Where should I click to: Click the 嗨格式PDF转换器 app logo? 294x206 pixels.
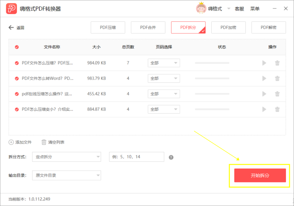[x=11, y=9]
